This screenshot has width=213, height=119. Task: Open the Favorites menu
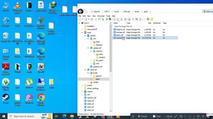(101, 16)
